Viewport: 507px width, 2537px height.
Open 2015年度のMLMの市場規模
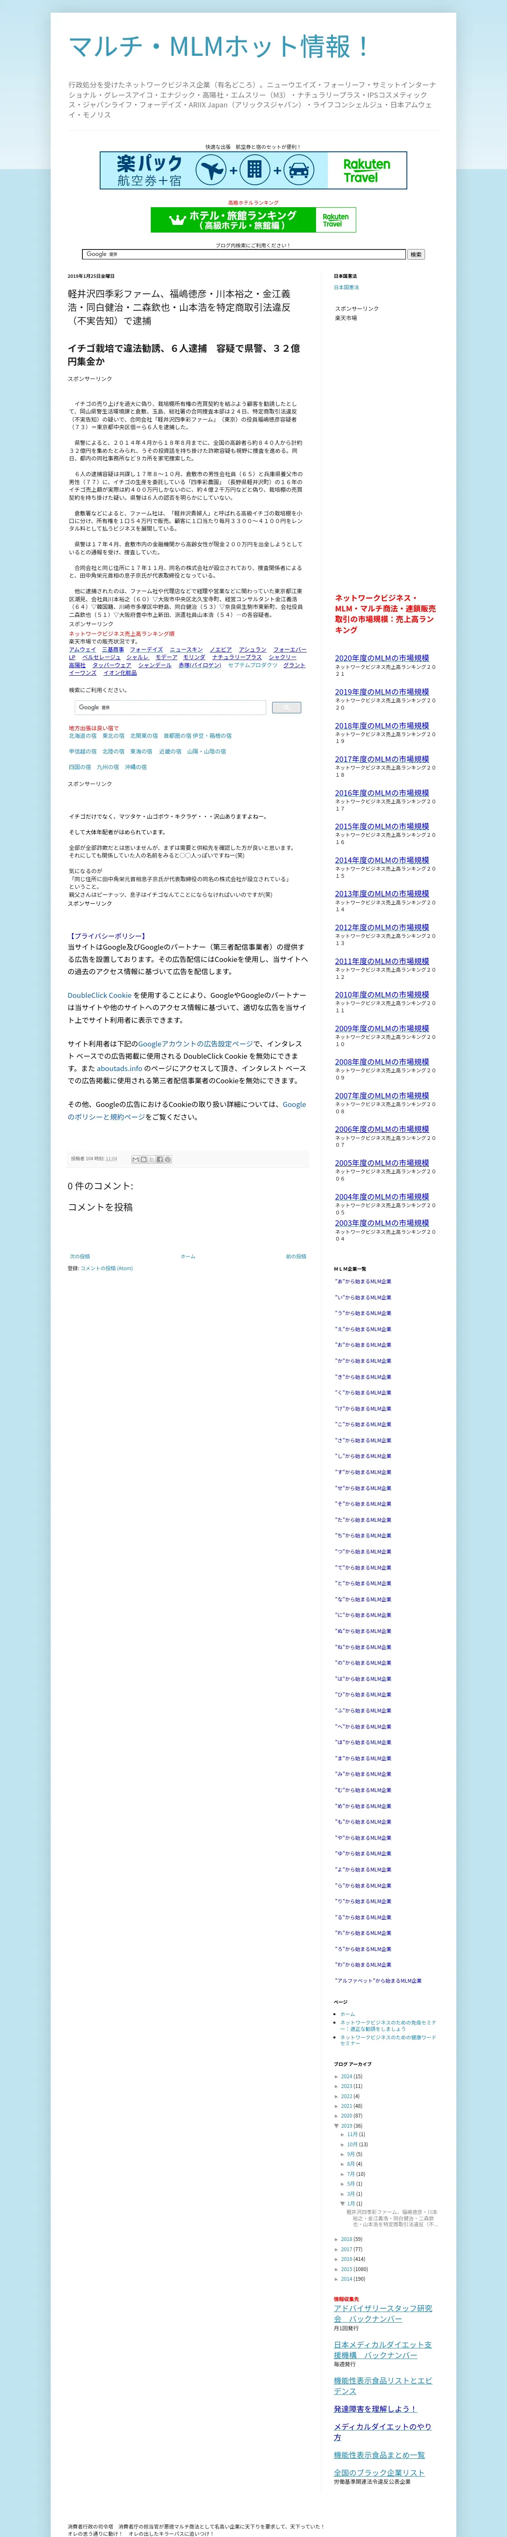point(382,826)
